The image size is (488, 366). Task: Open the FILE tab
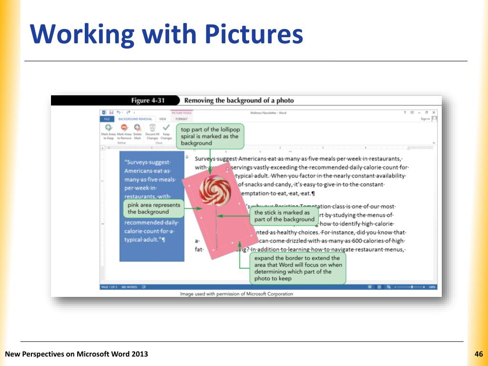pyautogui.click(x=107, y=119)
